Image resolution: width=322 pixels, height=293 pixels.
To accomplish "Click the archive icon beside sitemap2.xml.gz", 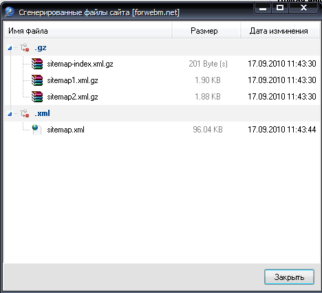I will [x=37, y=97].
